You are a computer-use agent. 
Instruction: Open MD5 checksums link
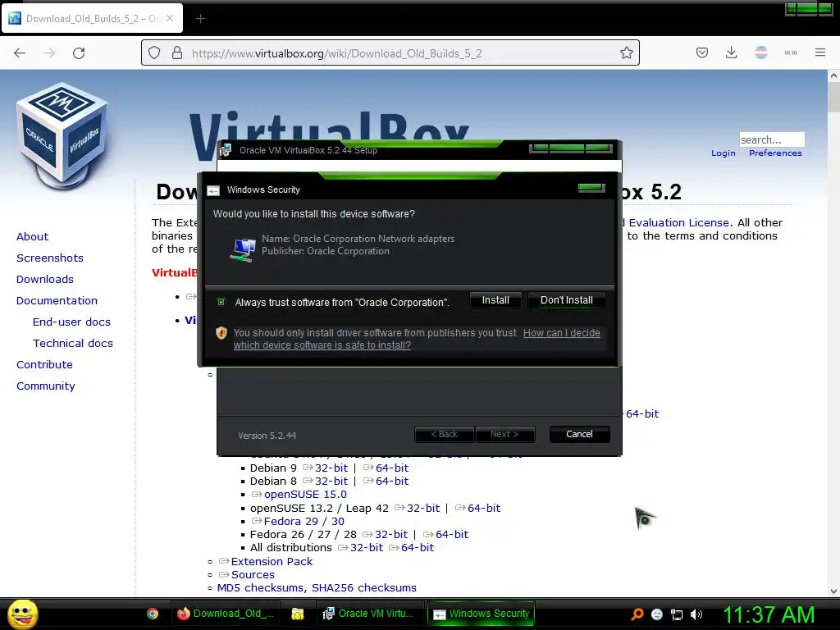click(260, 588)
